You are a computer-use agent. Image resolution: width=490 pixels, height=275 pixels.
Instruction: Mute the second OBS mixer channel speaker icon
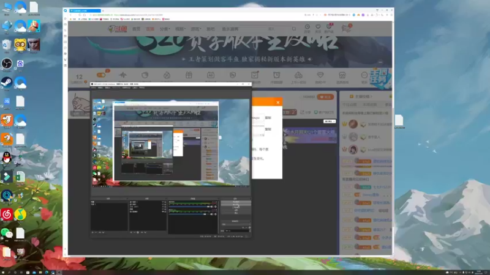pos(211,215)
